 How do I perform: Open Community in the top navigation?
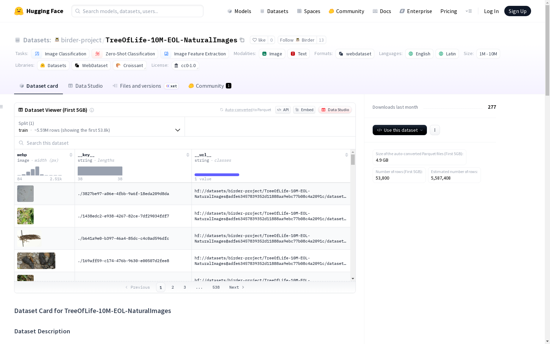(346, 11)
